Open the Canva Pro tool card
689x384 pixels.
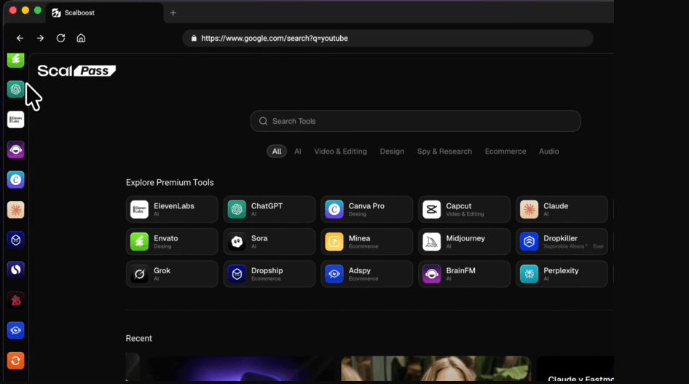(x=367, y=210)
